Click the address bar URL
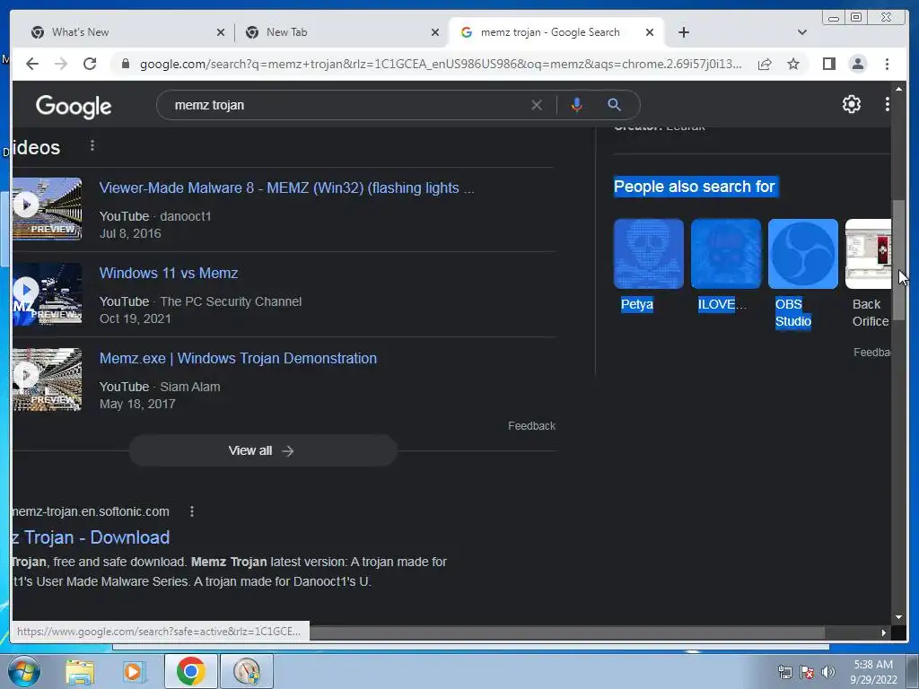Screen dimensions: 919x689 [441, 64]
